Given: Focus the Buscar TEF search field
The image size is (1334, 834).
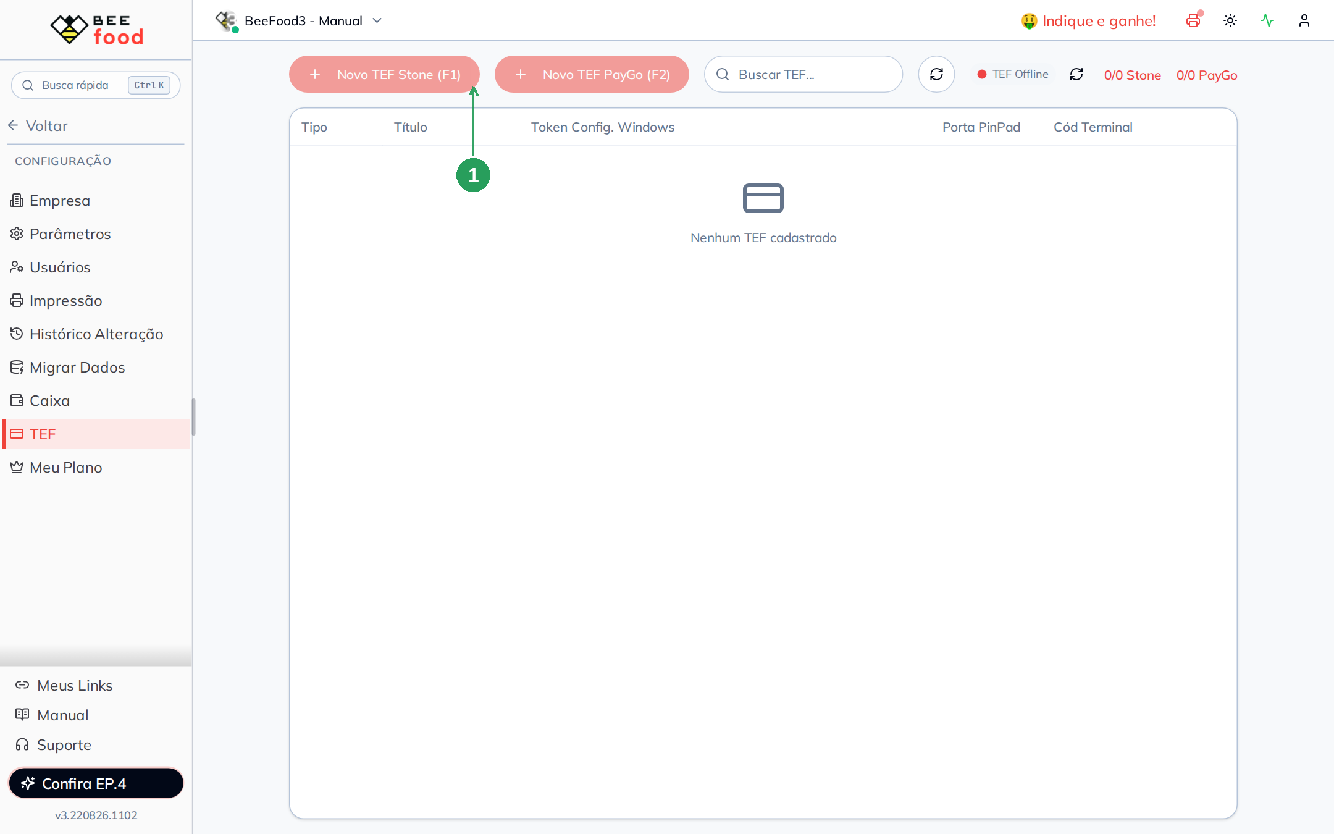Looking at the screenshot, I should [x=803, y=74].
